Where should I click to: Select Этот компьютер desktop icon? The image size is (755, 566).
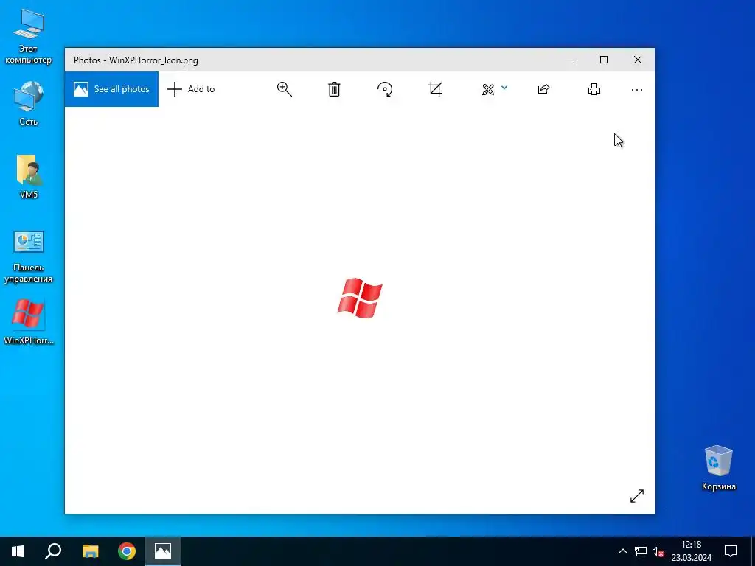coord(29,37)
